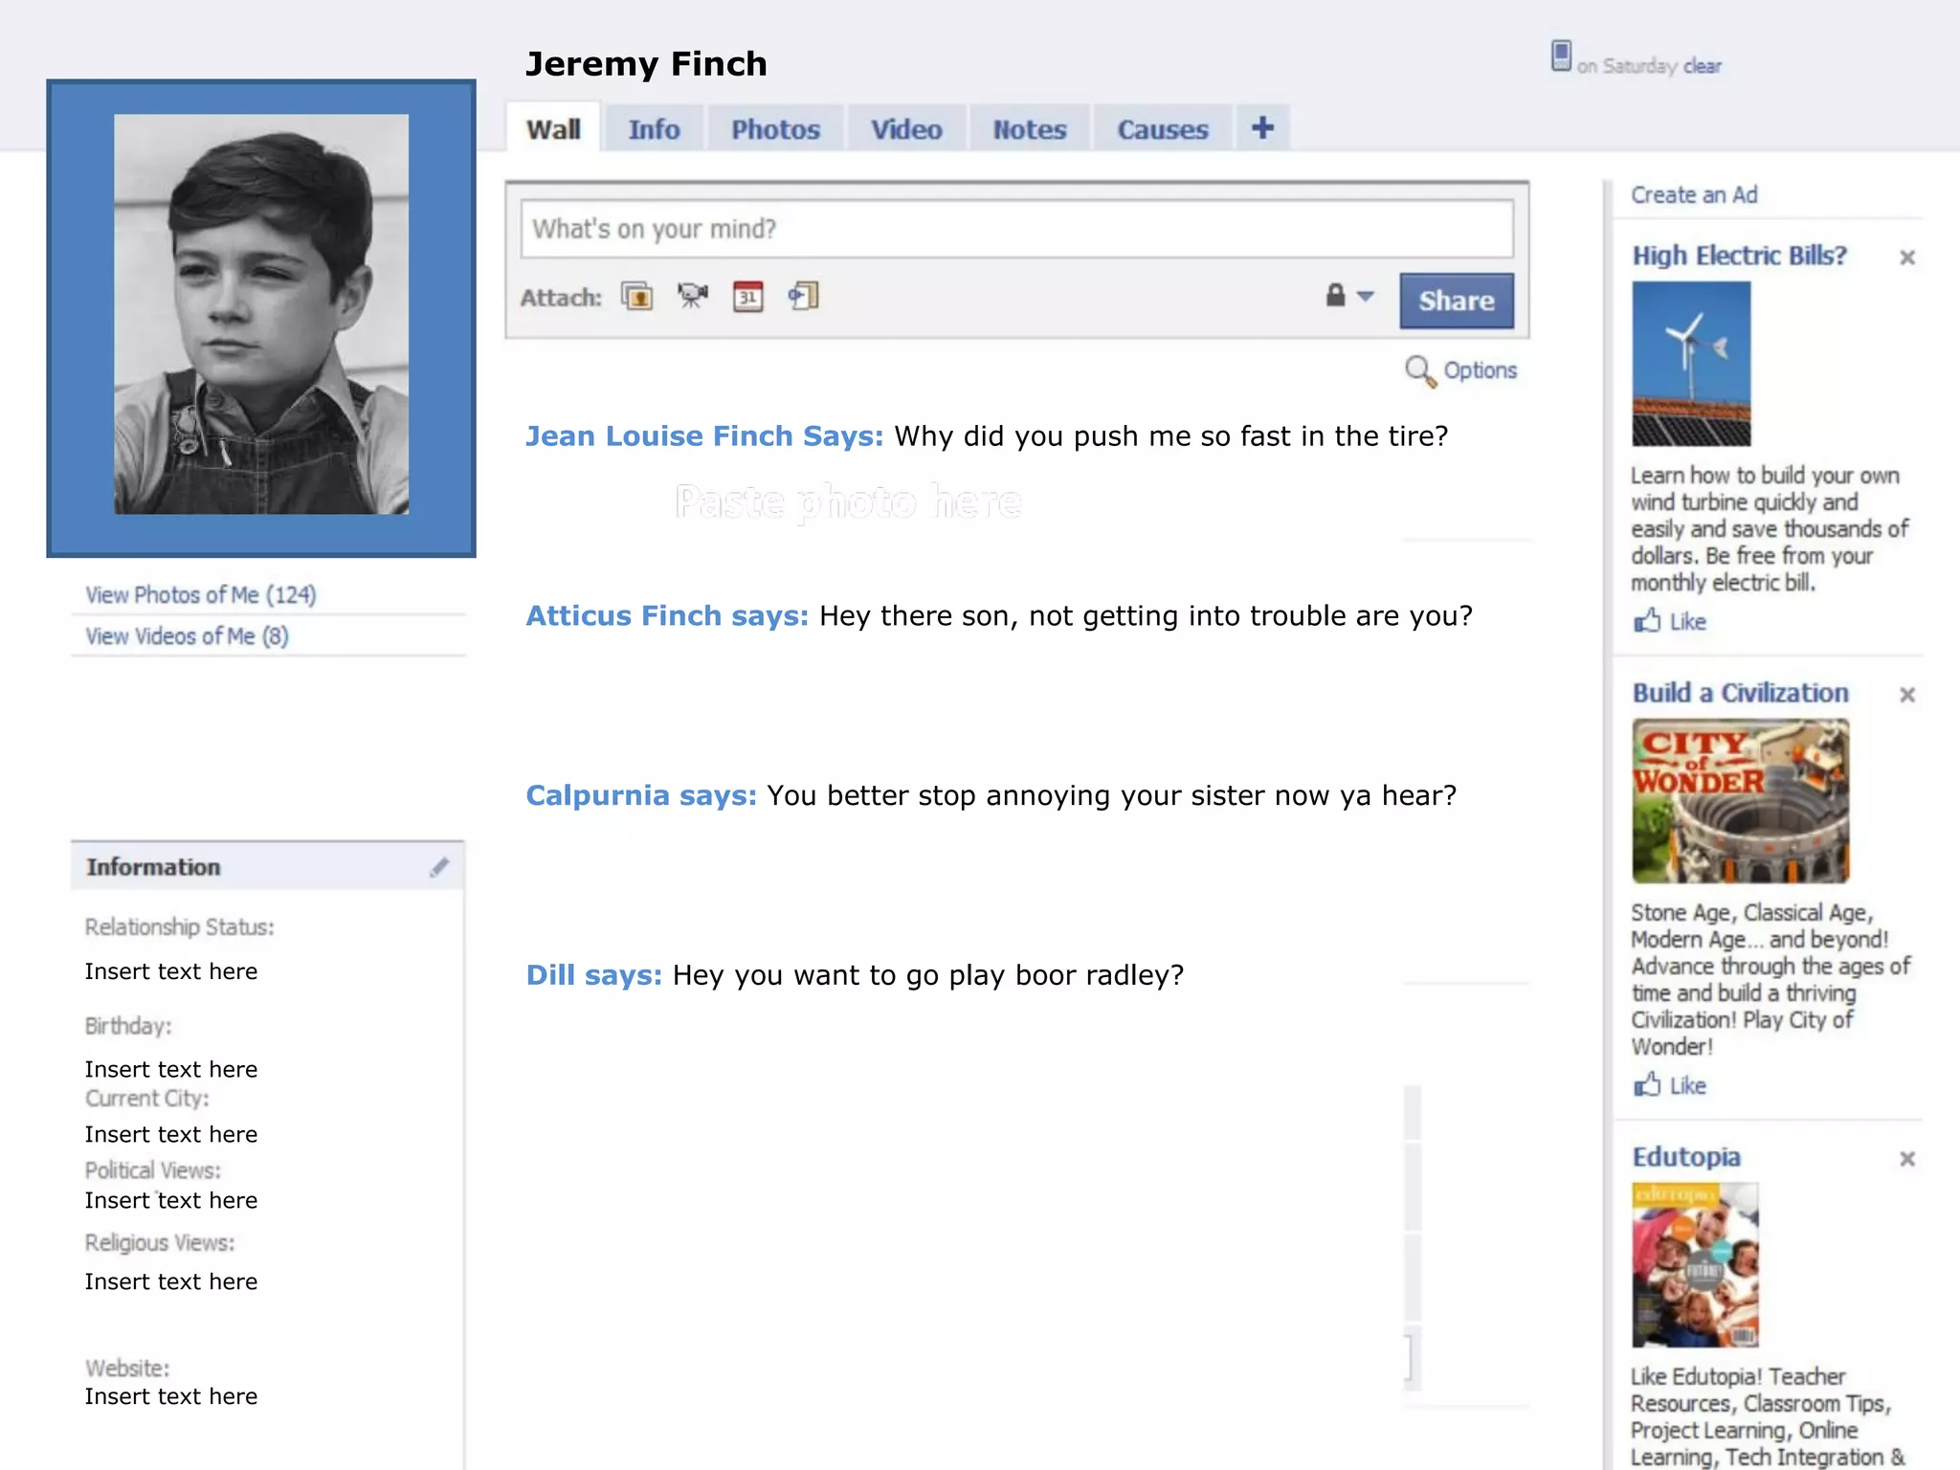Clear the status update
Screen dimensions: 1960x1470
pos(1702,66)
